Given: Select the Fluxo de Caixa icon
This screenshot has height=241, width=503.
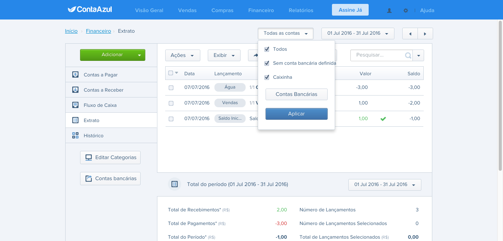Looking at the screenshot, I should (75, 105).
